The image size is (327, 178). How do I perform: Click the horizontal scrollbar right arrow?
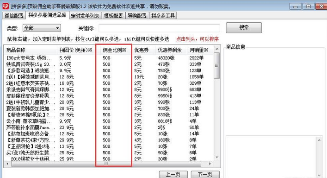[x=210, y=164]
